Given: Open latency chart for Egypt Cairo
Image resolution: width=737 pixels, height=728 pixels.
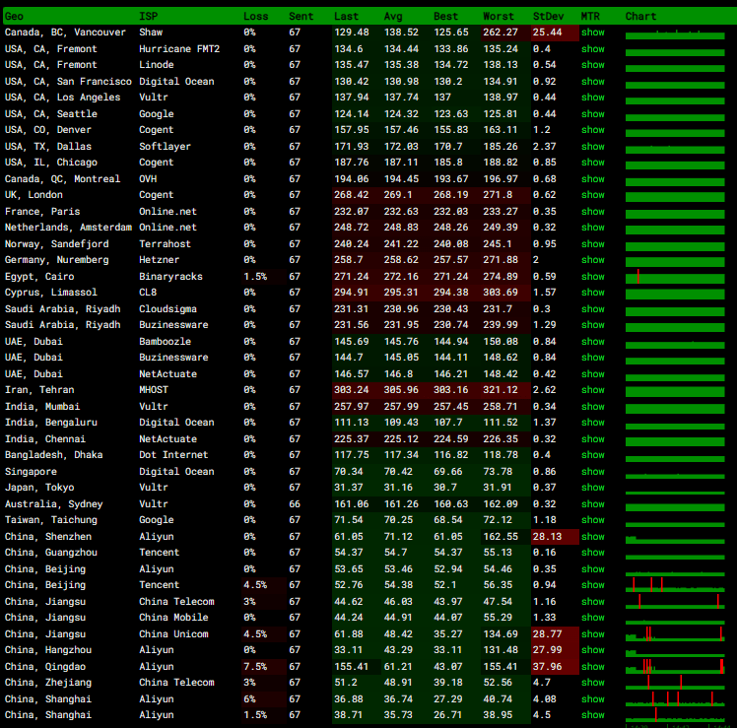Looking at the screenshot, I should point(675,277).
